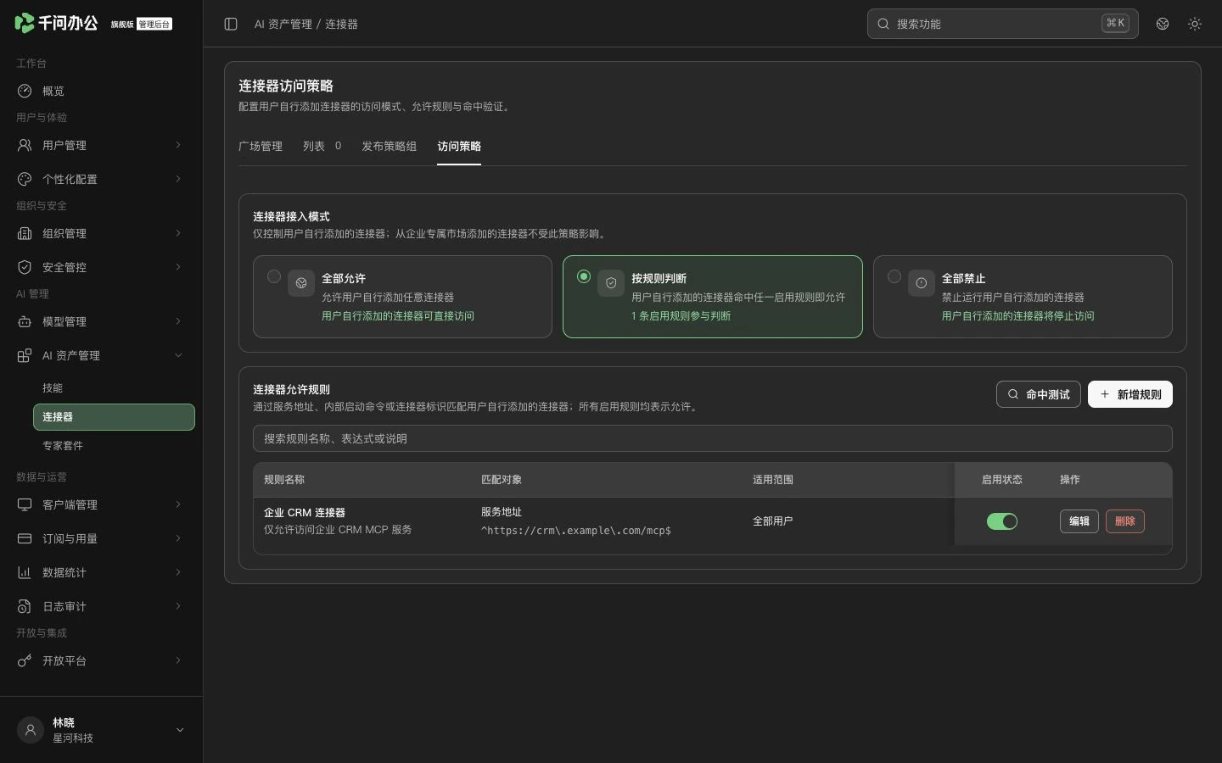Click the 开放平台 key icon
Screen dimensions: 1222x763
pos(25,660)
